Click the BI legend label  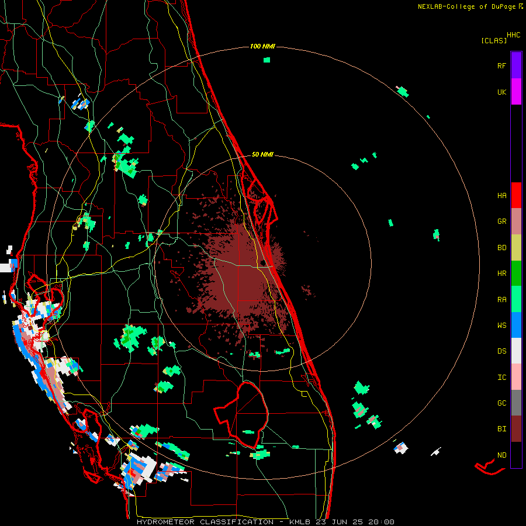coord(502,429)
